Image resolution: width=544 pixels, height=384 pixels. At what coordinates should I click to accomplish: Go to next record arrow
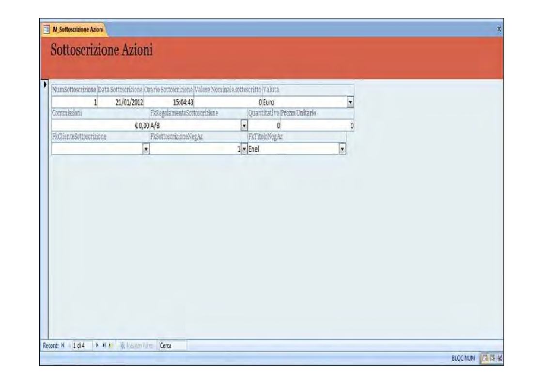(97, 345)
